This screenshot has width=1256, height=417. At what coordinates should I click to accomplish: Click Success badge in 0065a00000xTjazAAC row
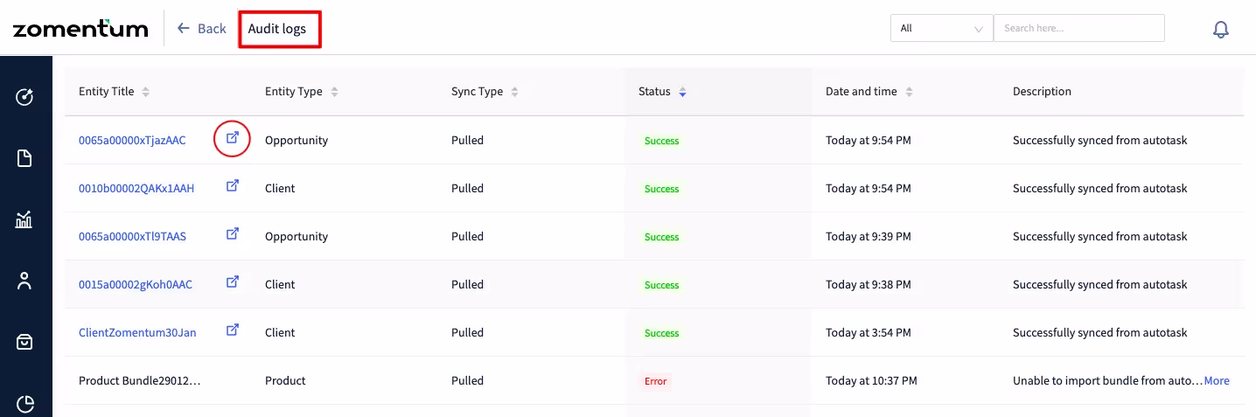click(662, 141)
